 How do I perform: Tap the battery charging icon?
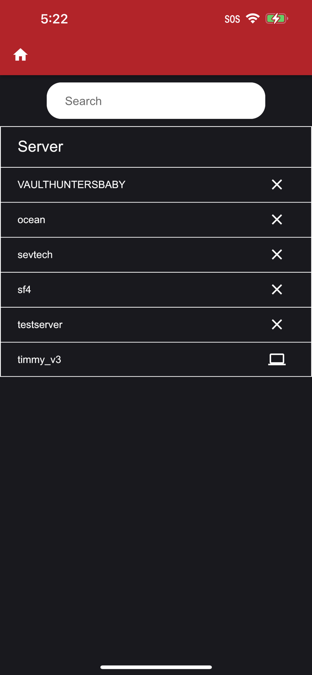(x=276, y=18)
